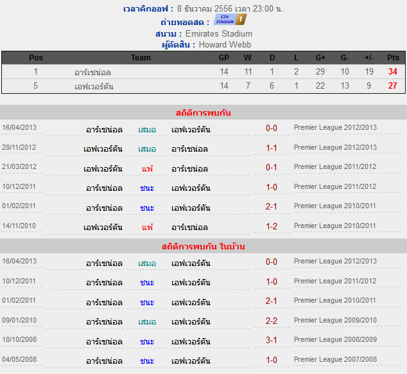
Task: Click the Emirates Stadium venue text
Action: pyautogui.click(x=219, y=34)
